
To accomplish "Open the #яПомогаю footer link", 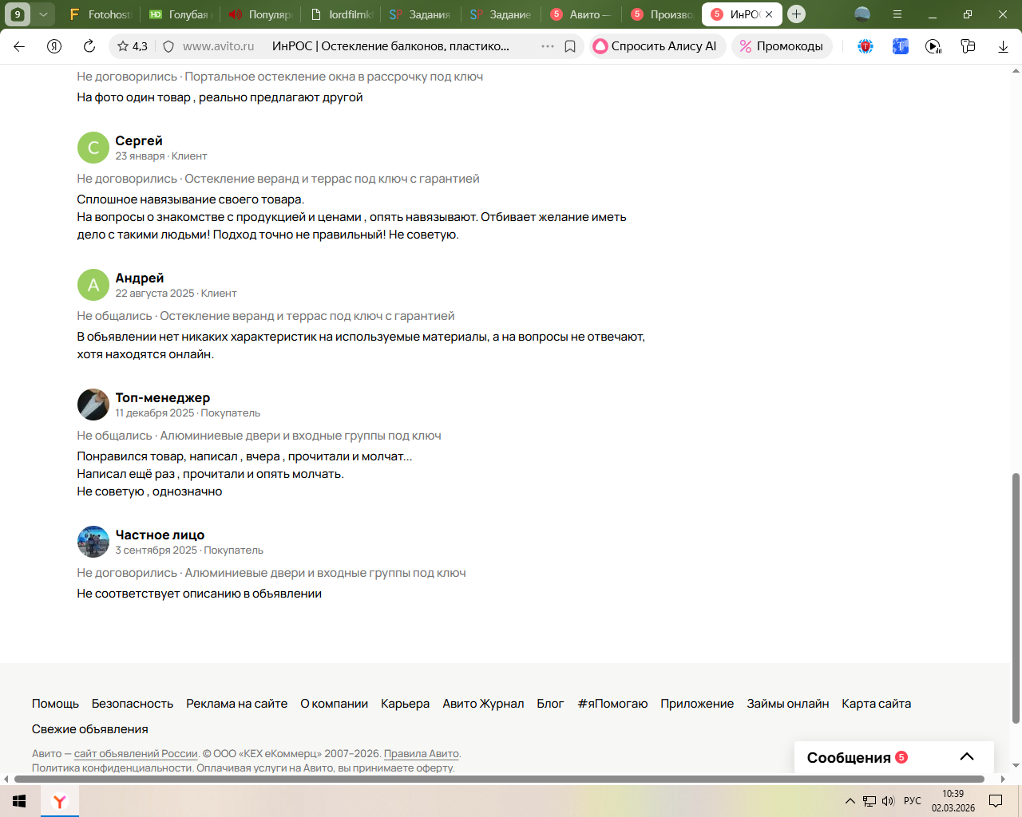I will [612, 704].
